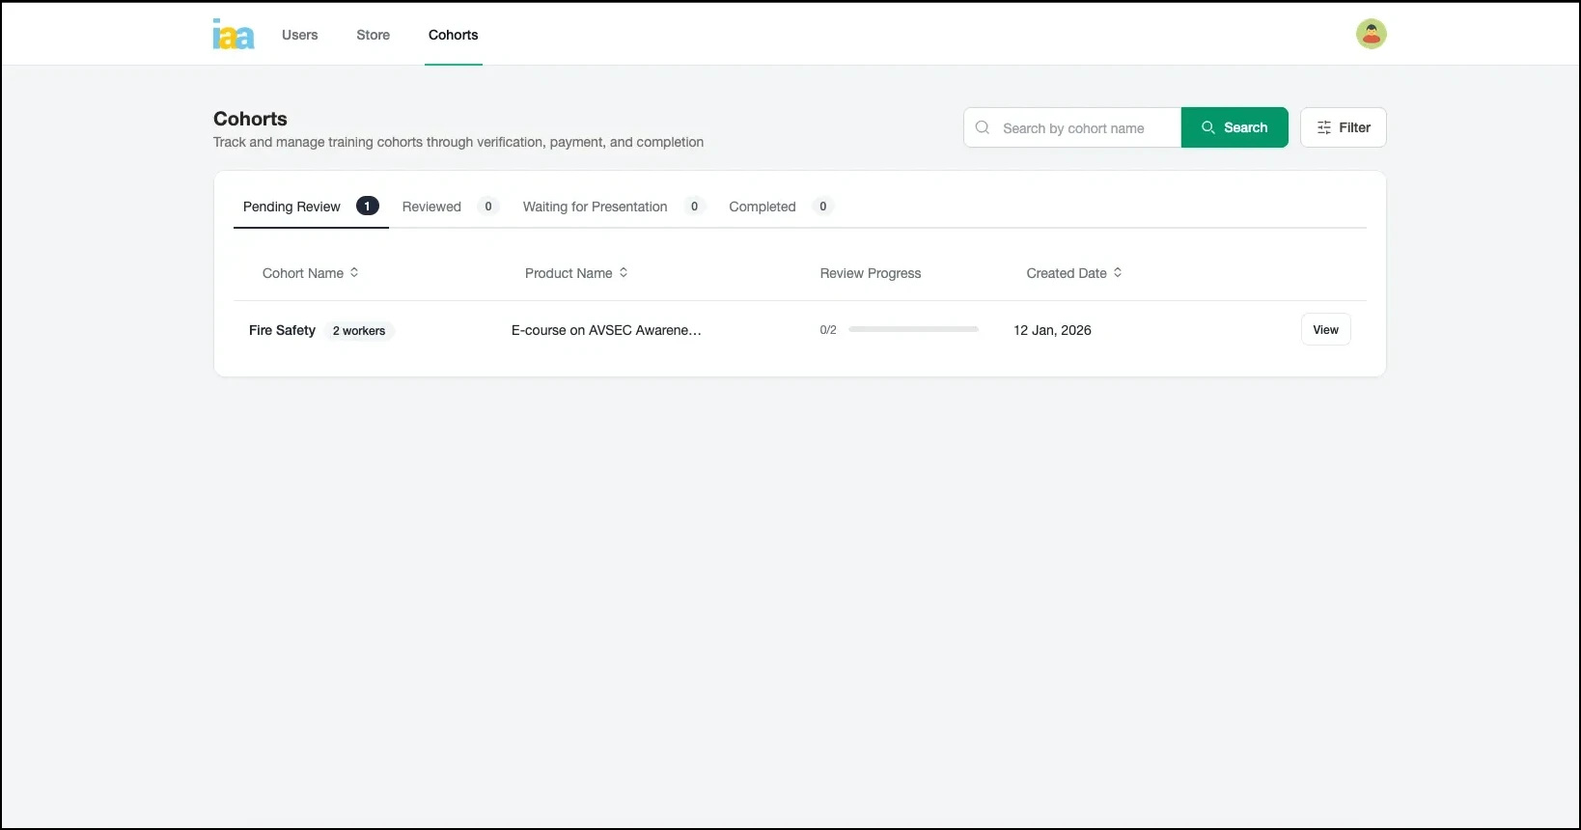Click the Fire Safety review progress bar
Image resolution: width=1581 pixels, height=830 pixels.
tap(913, 330)
